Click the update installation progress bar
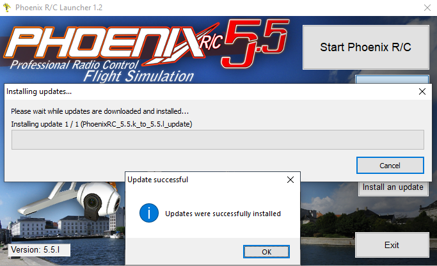The width and height of the screenshot is (437, 266). (x=218, y=139)
